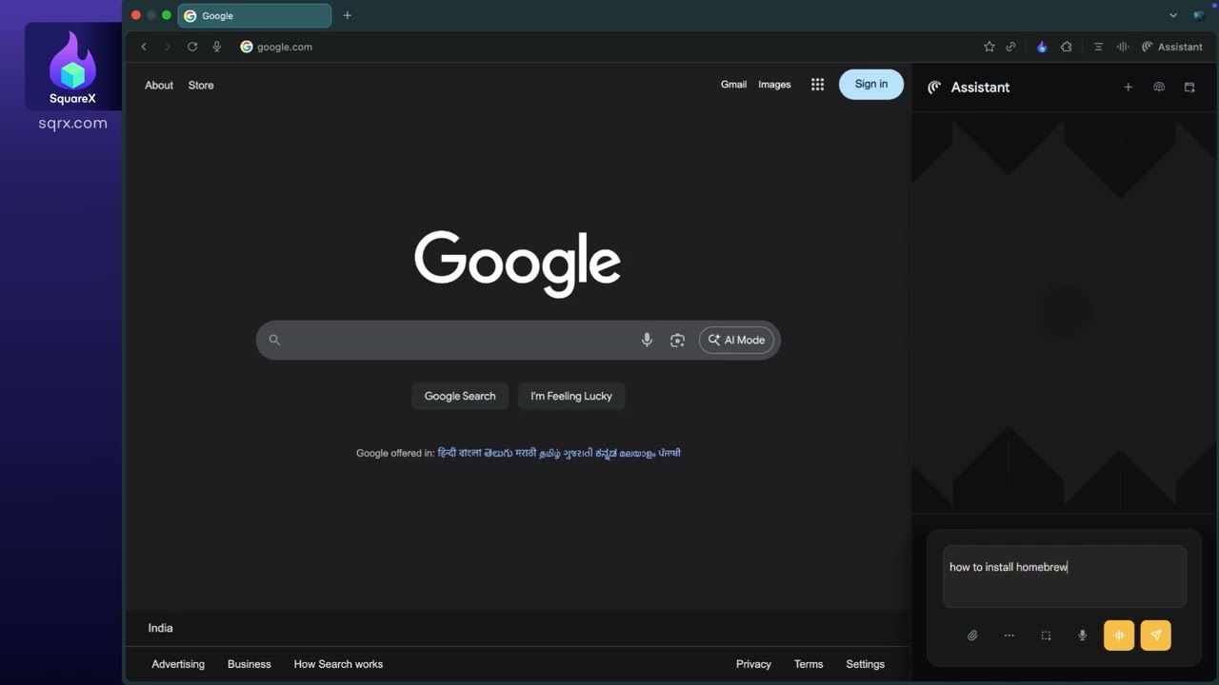
Task: Attach a file with the paperclip icon
Action: click(x=972, y=636)
